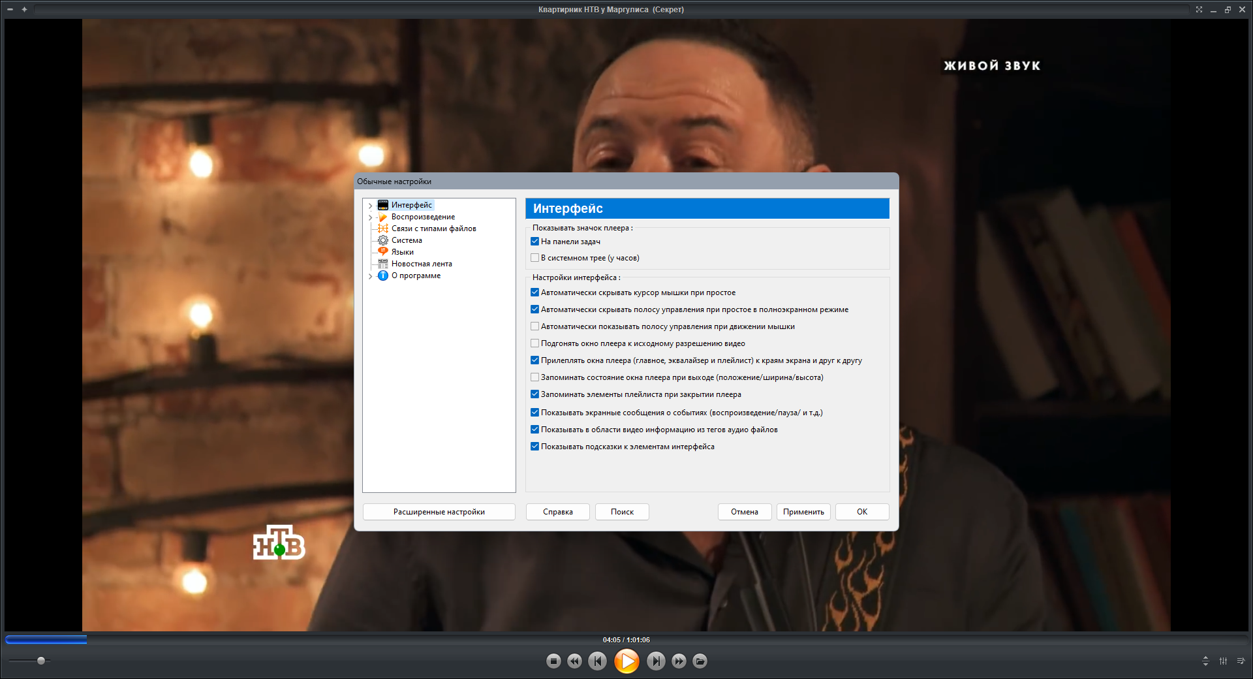Open file with the folder icon

pos(700,661)
